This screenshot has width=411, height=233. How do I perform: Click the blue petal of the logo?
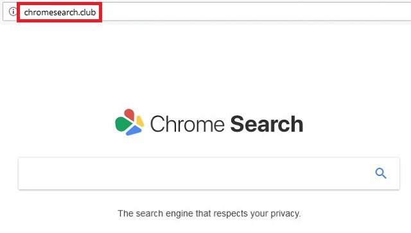point(134,131)
